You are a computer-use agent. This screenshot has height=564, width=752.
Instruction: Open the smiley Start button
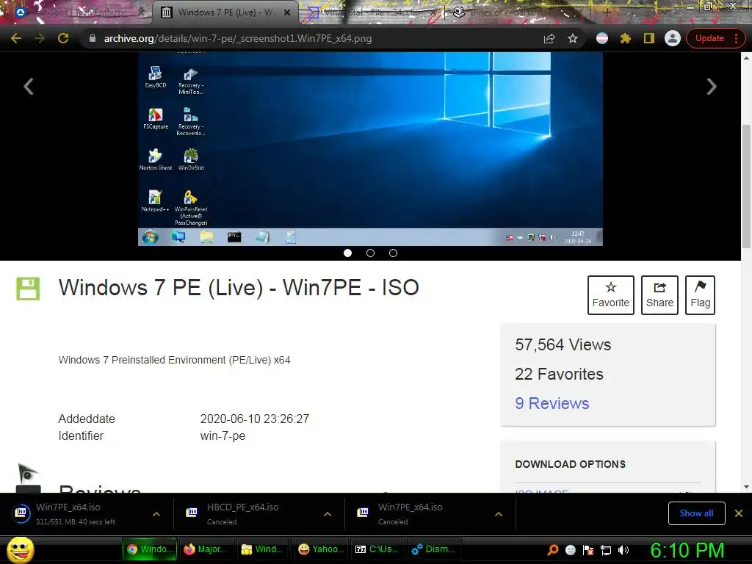[x=20, y=550]
